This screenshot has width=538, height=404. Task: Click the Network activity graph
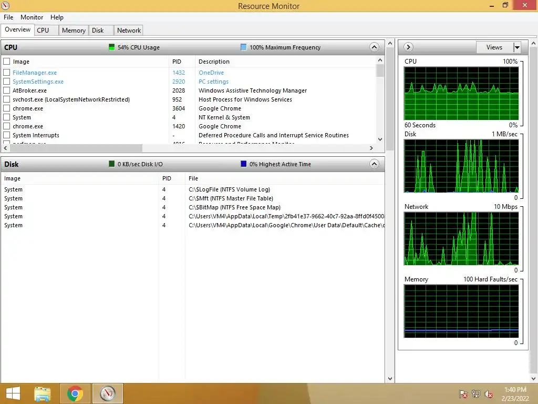[461, 238]
